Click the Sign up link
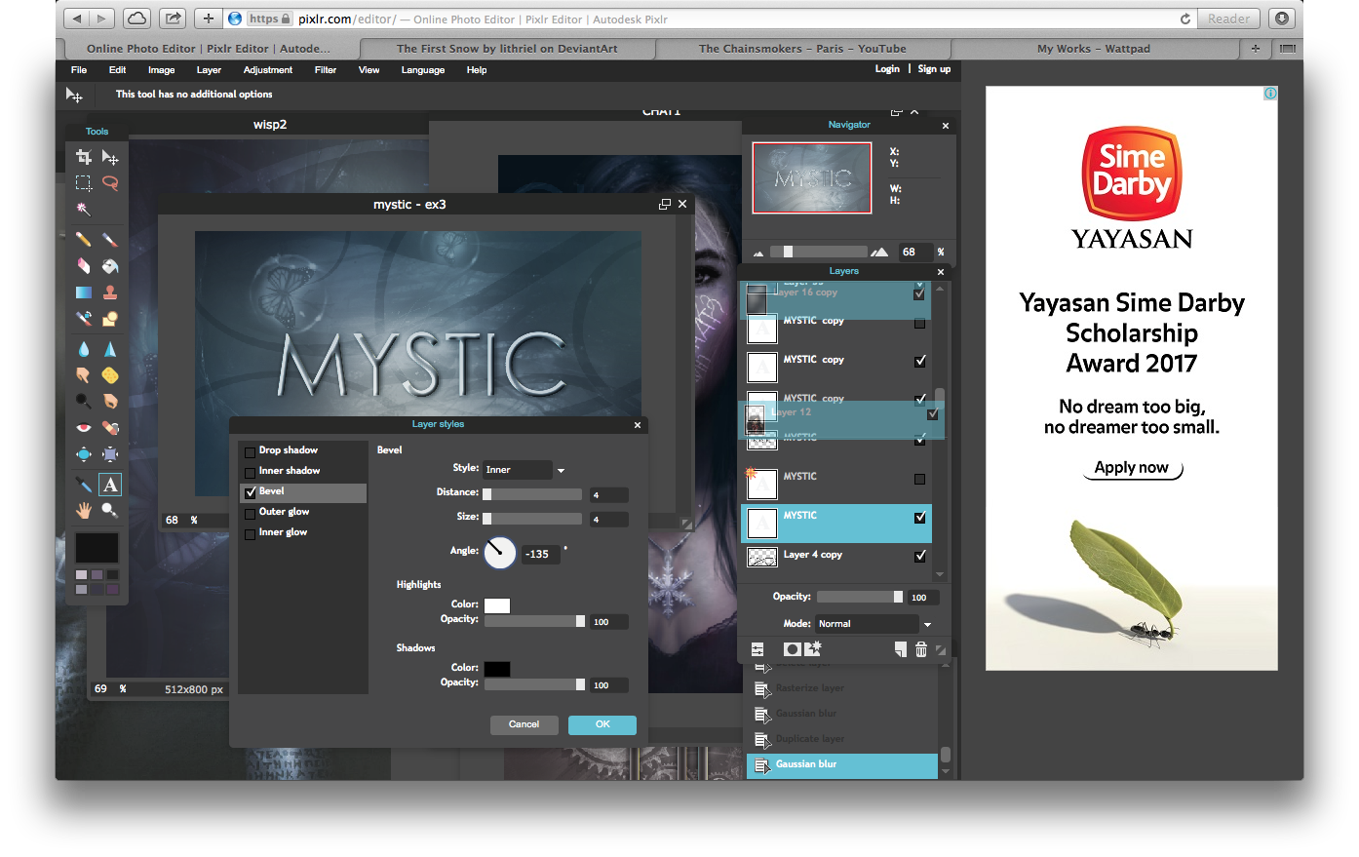Image resolution: width=1359 pixels, height=857 pixels. point(934,69)
